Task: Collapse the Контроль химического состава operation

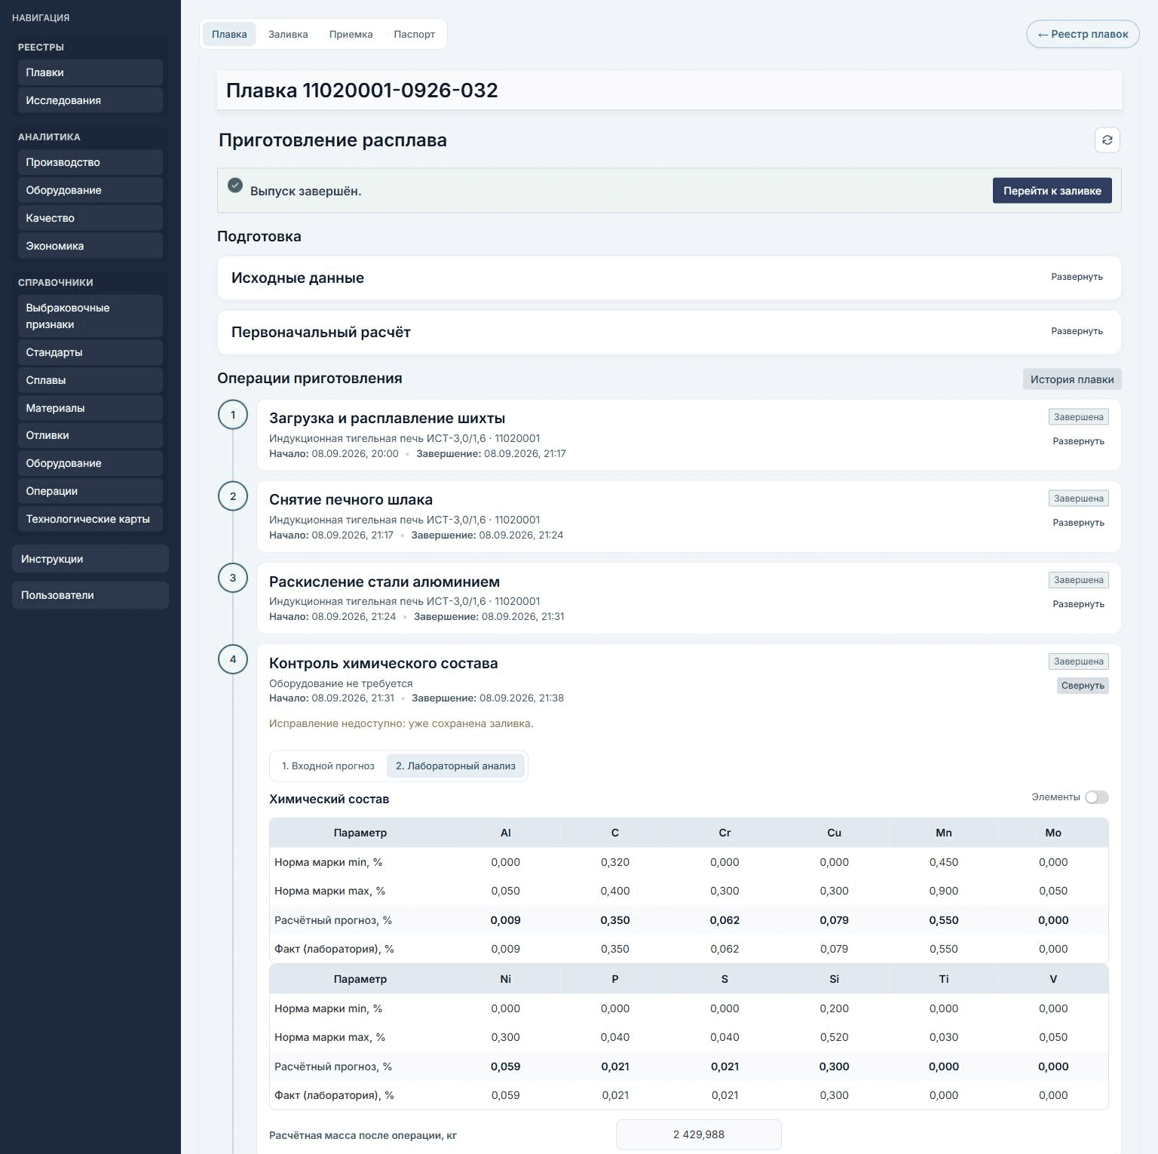Action: [1083, 686]
